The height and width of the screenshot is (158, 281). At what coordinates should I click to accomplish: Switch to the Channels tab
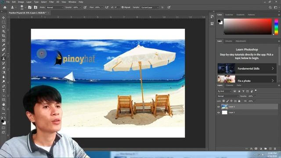[x=229, y=85]
